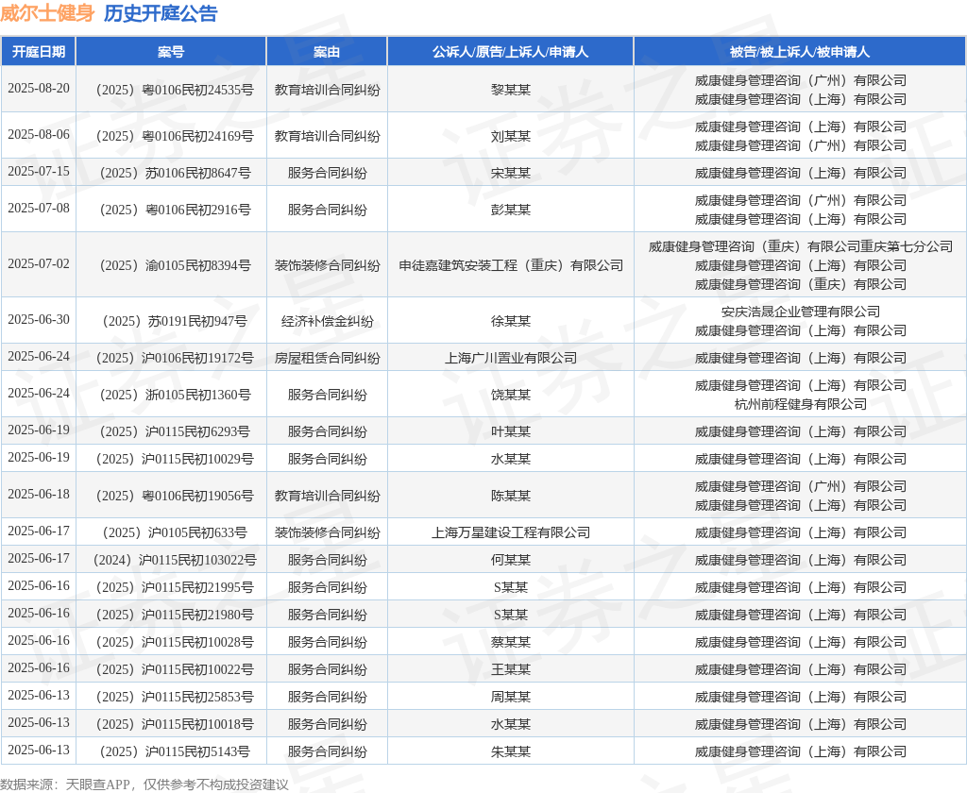Click case number 渝0105民初8394号
The image size is (967, 793).
point(175,266)
